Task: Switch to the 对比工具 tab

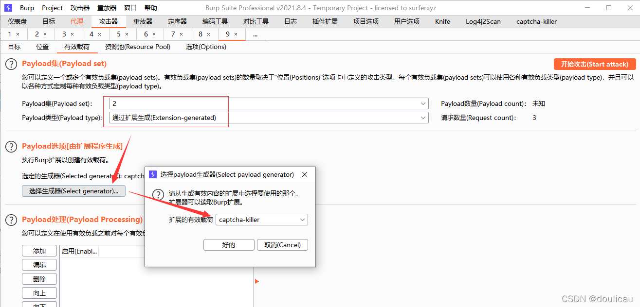Action: (x=256, y=21)
